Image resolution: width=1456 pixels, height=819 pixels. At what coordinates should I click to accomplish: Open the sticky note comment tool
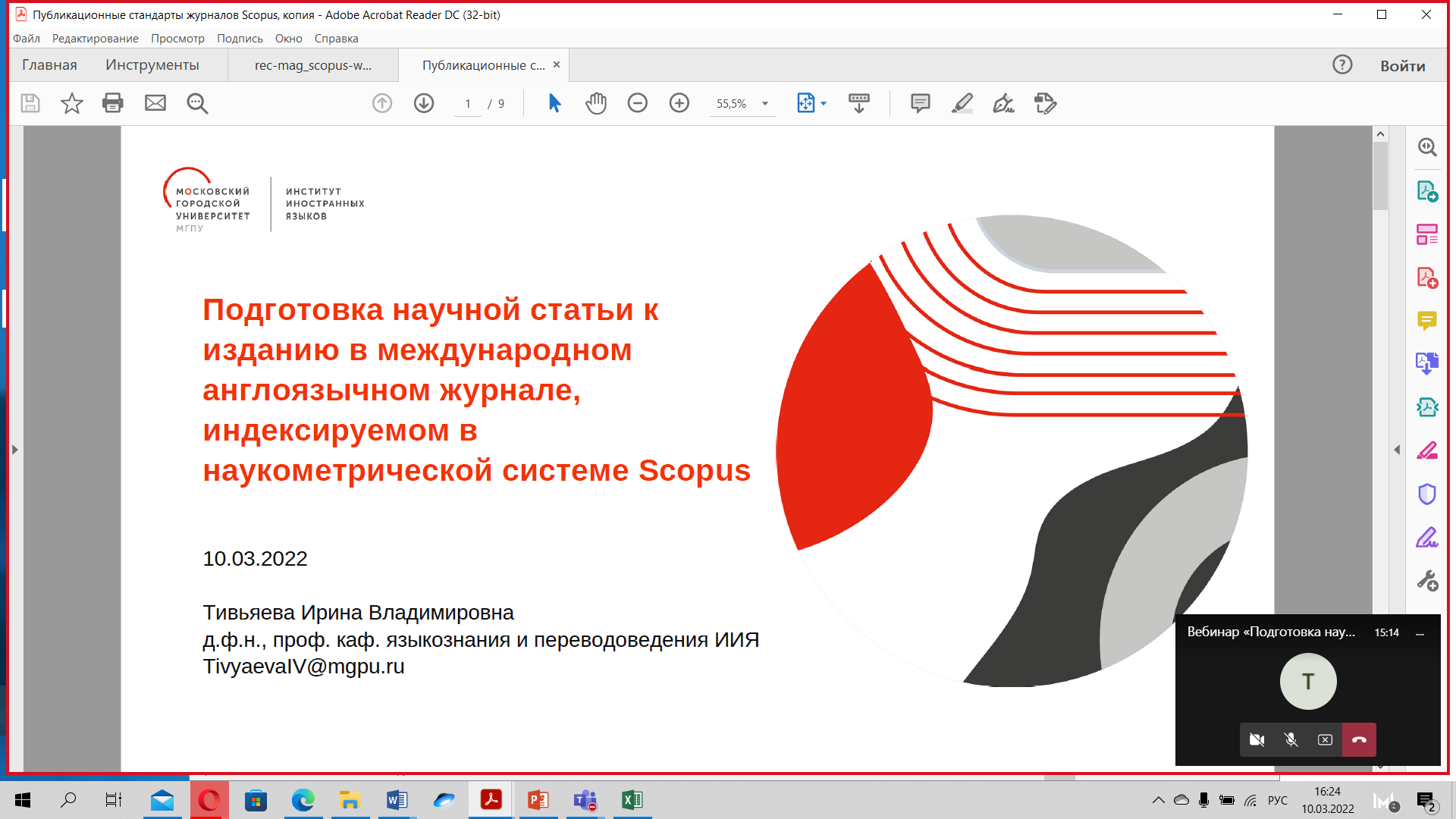(920, 103)
